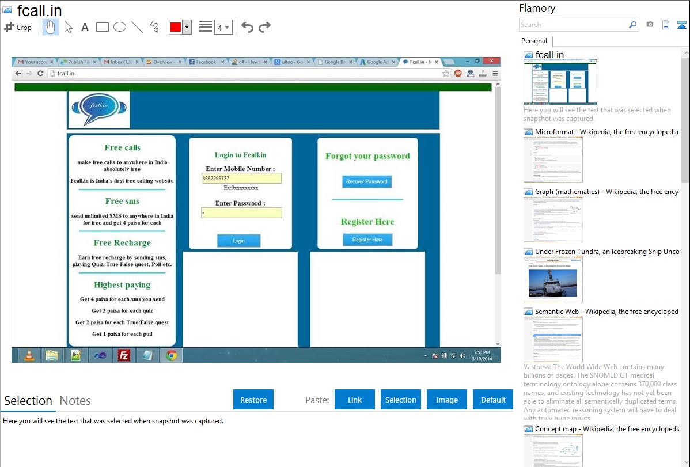This screenshot has width=690, height=467.
Task: Choose the arrow pointer tool
Action: click(68, 27)
